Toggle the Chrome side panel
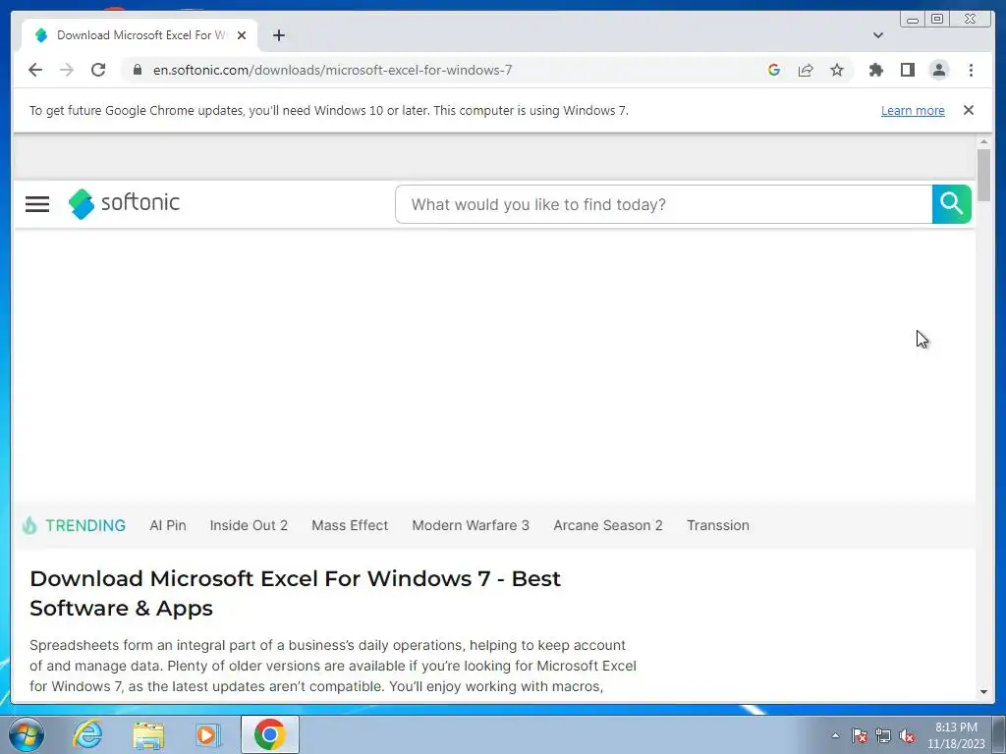 [x=907, y=70]
